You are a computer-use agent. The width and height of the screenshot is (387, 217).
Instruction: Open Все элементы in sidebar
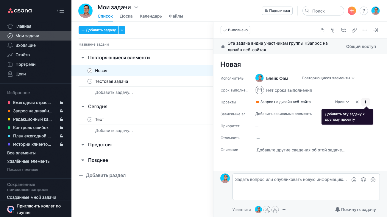click(x=21, y=153)
